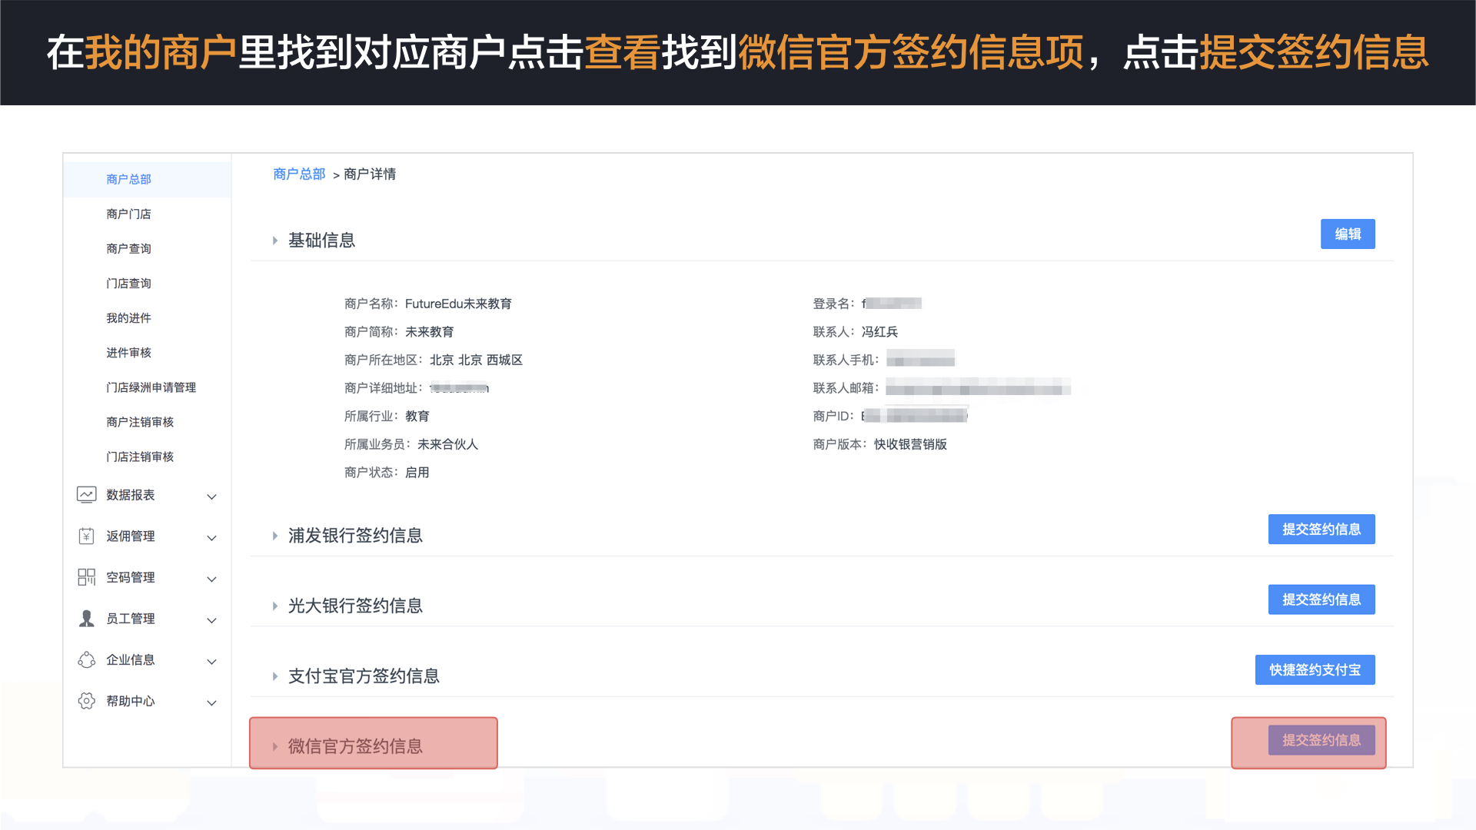Click the 冯红兵 contact name
The width and height of the screenshot is (1476, 830).
[x=880, y=332]
